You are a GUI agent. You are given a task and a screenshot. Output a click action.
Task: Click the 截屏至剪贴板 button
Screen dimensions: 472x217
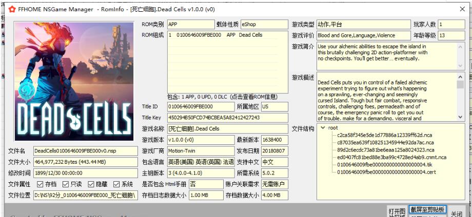(x=427, y=209)
